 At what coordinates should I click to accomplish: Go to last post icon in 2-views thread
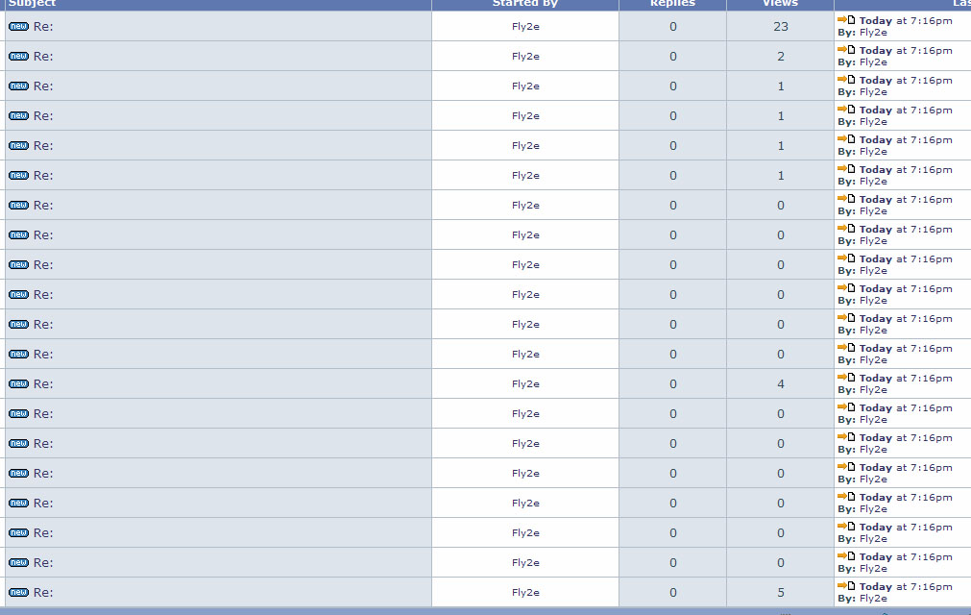[846, 49]
